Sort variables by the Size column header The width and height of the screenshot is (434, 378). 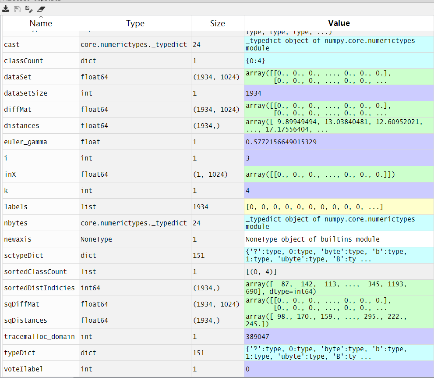click(x=218, y=23)
